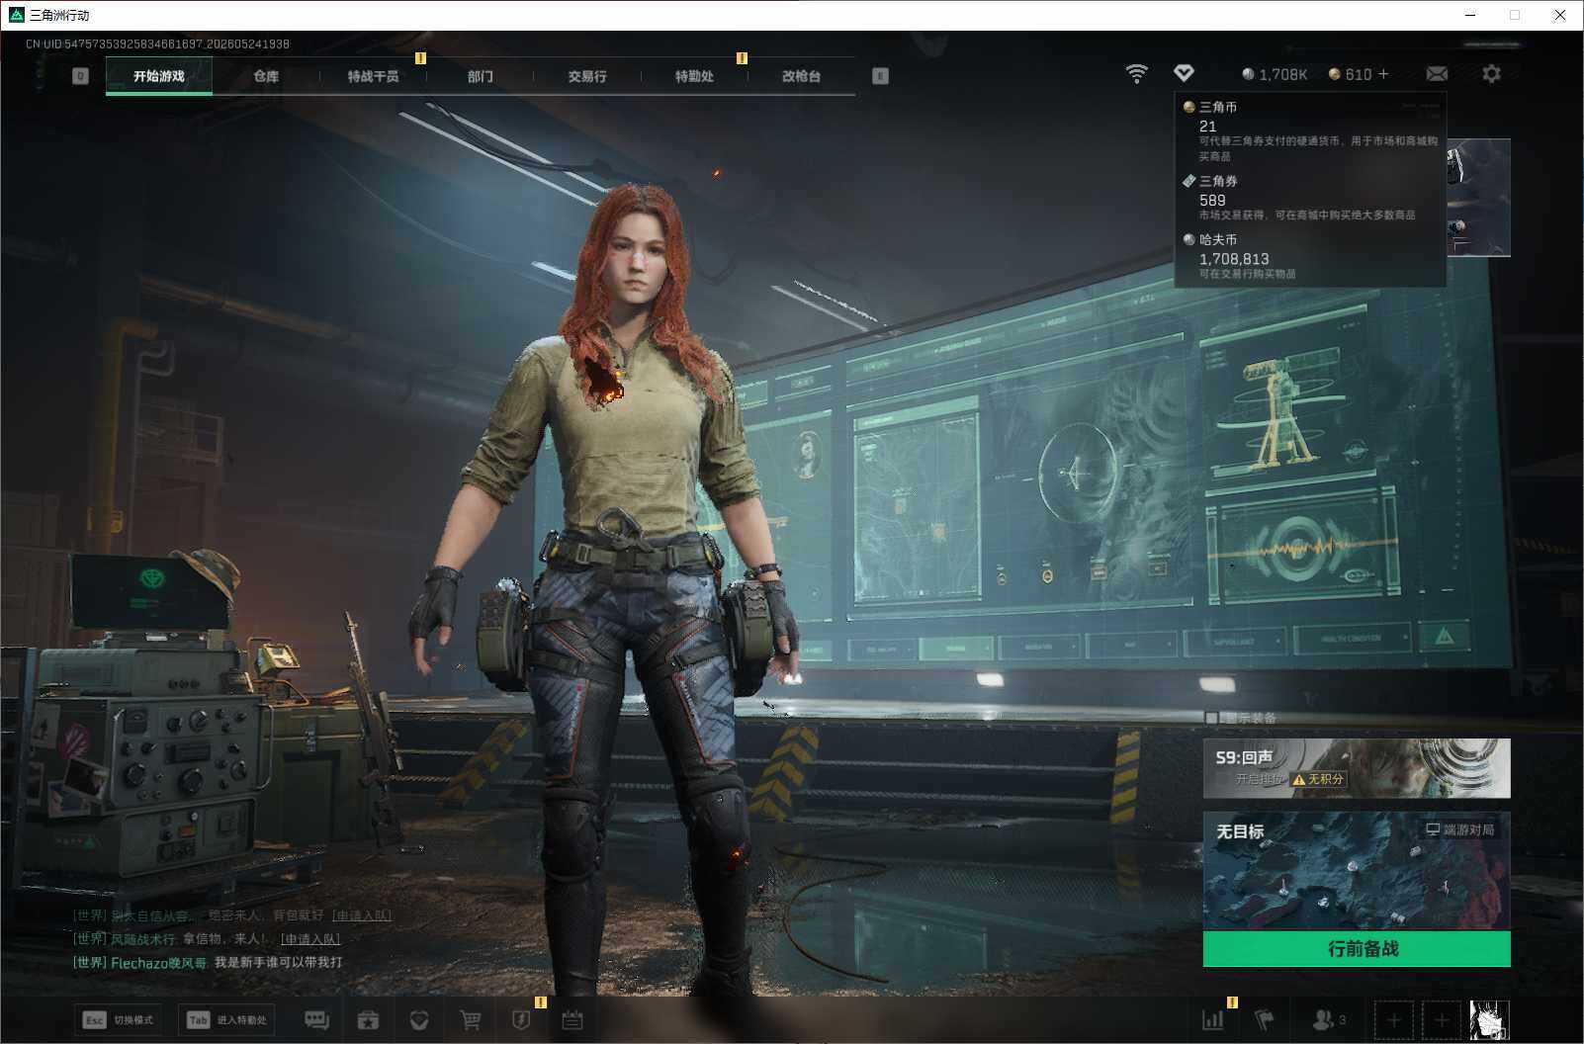Image resolution: width=1584 pixels, height=1044 pixels.
Task: Click the Tab 进入特勤处 button
Action: click(x=226, y=1020)
